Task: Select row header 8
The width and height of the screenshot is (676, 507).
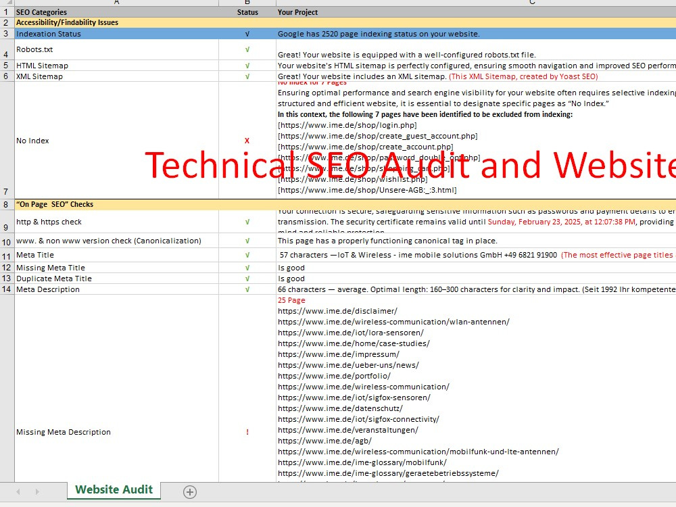Action: 7,204
